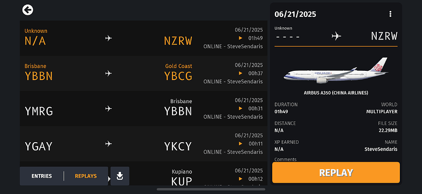Open the YMRG to YBBN replay
The image size is (422, 194).
point(144,109)
